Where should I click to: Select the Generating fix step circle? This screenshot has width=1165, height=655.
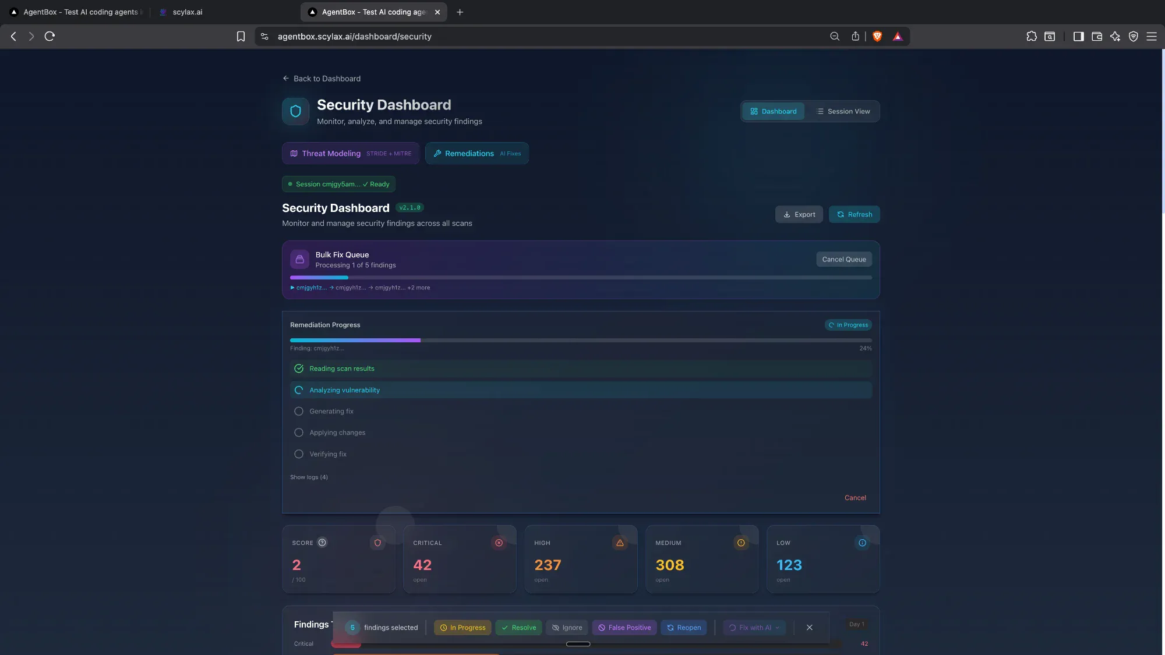pyautogui.click(x=299, y=411)
